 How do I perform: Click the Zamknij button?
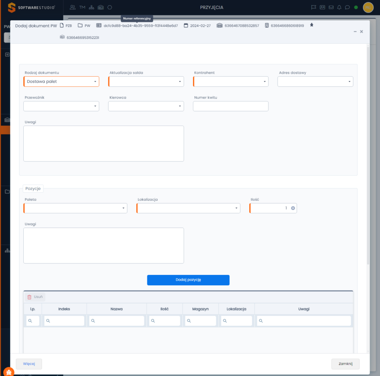pyautogui.click(x=345, y=364)
